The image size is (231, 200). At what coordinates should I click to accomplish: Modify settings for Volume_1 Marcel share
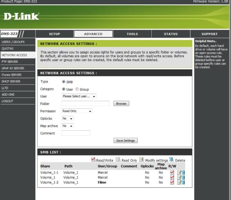click(179, 177)
